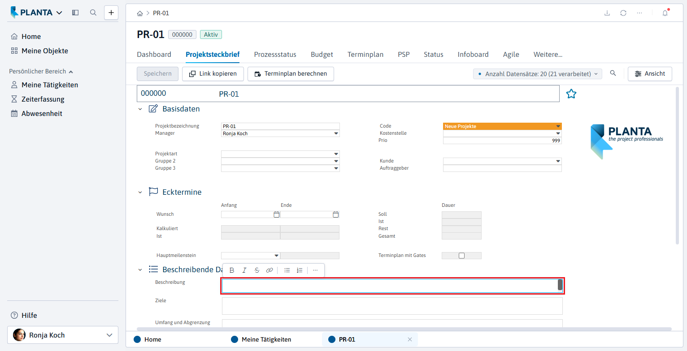Image resolution: width=687 pixels, height=351 pixels.
Task: Click the Hilfe question mark icon
Action: (x=14, y=315)
